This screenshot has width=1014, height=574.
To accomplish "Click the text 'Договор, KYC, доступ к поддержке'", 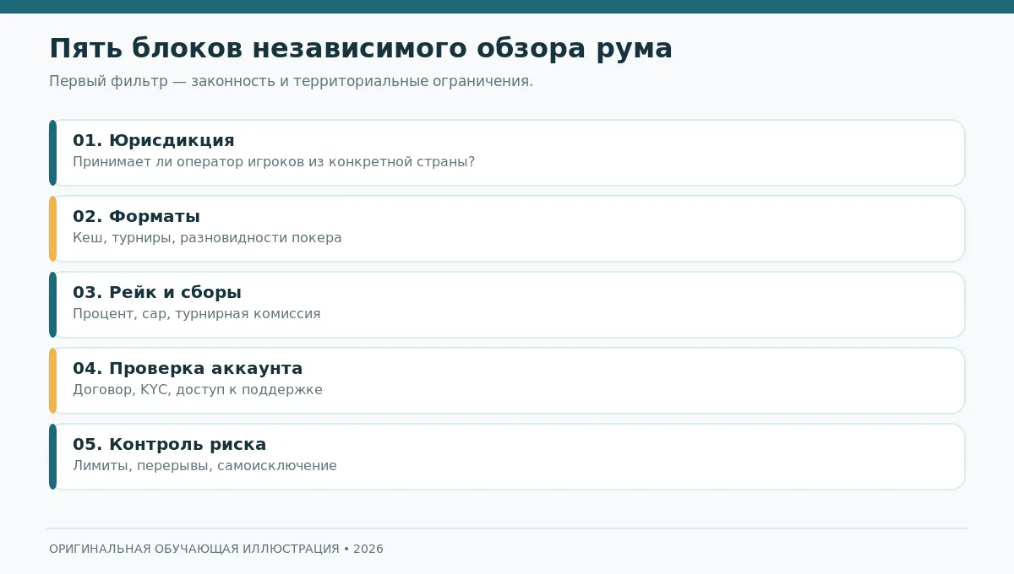I will [198, 390].
